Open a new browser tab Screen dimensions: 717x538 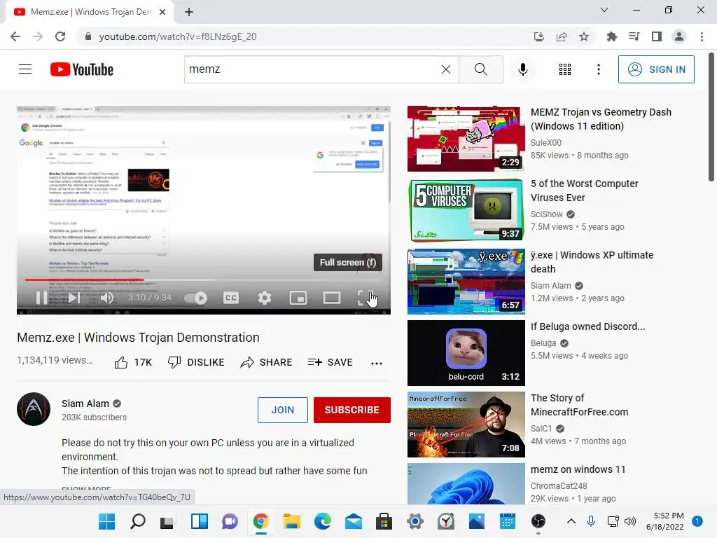[x=189, y=12]
